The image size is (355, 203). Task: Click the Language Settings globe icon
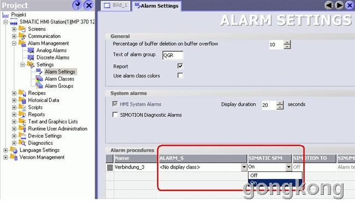click(14, 150)
